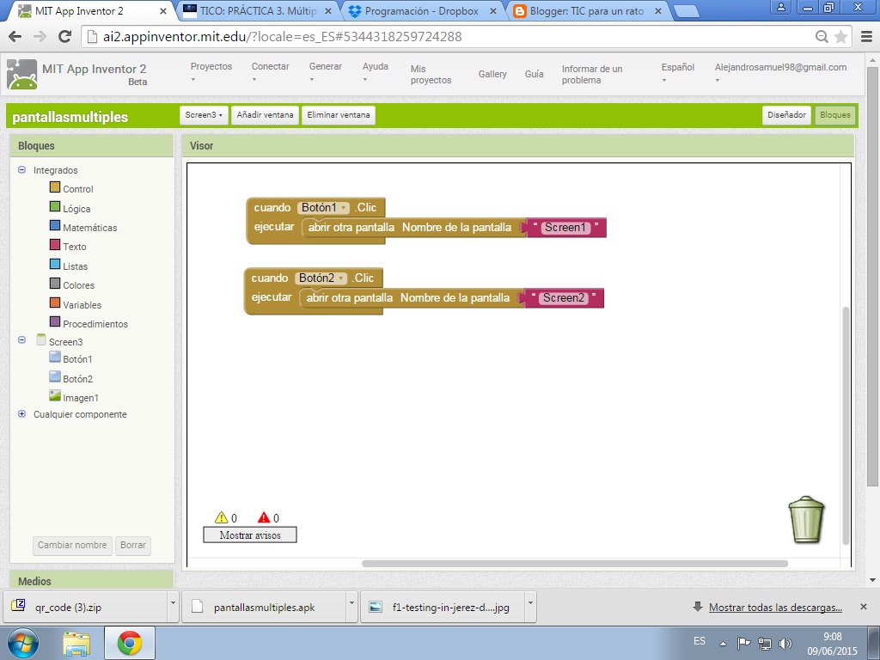Open Botón1 dropdown in first block
The image size is (880, 660).
(324, 208)
